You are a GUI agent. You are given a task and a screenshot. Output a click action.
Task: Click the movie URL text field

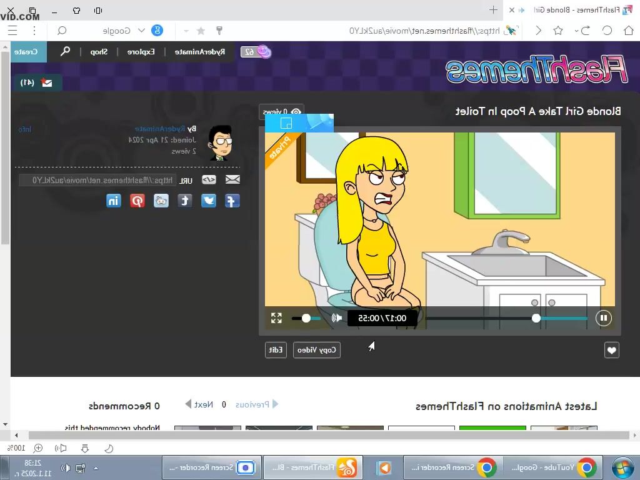point(97,180)
